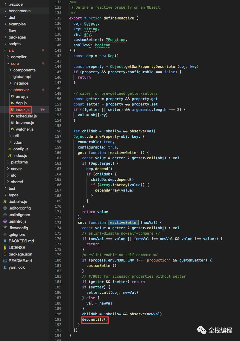Collapse the src folder
Image resolution: width=240 pixels, height=341 pixels.
[5, 50]
